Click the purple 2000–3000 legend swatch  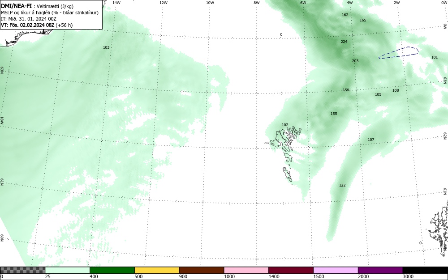tap(380, 270)
